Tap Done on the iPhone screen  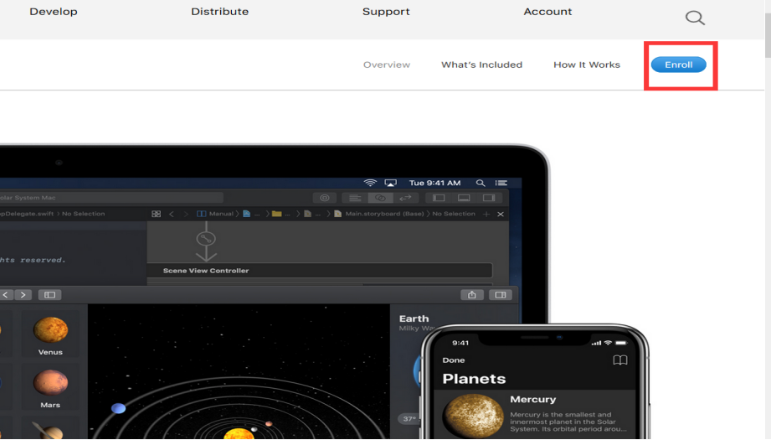pos(454,360)
